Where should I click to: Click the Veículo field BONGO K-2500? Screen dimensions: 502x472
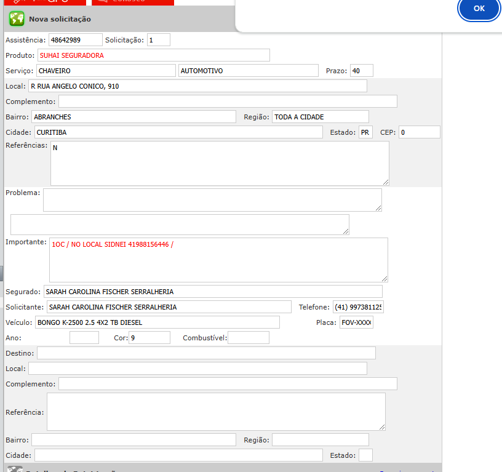pyautogui.click(x=157, y=322)
